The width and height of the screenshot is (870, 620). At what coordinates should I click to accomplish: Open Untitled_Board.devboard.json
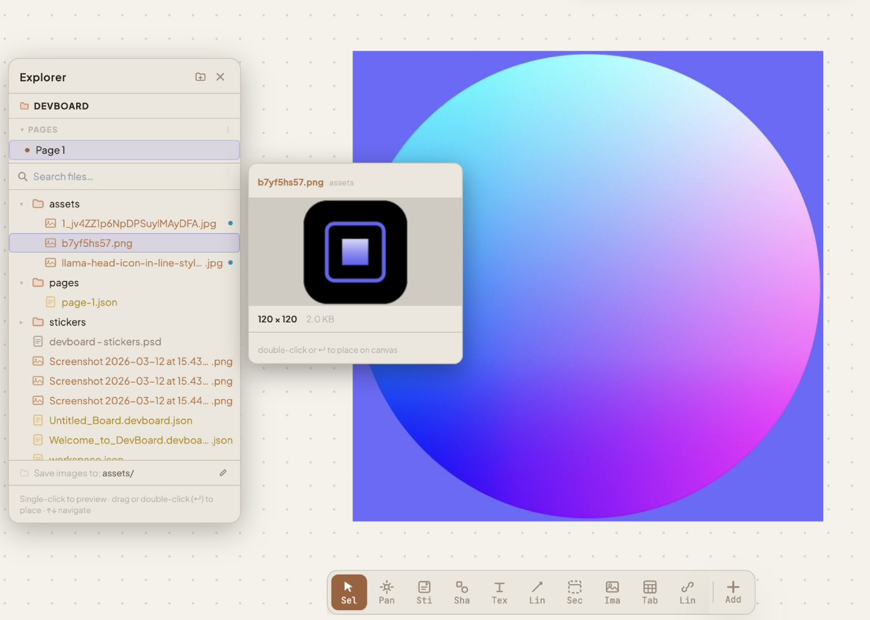121,420
